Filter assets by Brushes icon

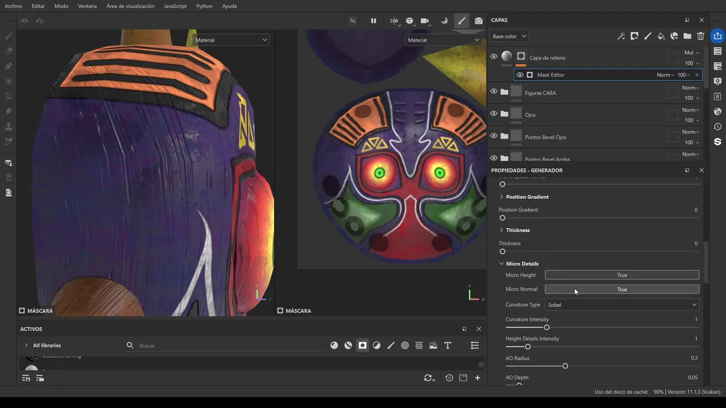(x=391, y=345)
